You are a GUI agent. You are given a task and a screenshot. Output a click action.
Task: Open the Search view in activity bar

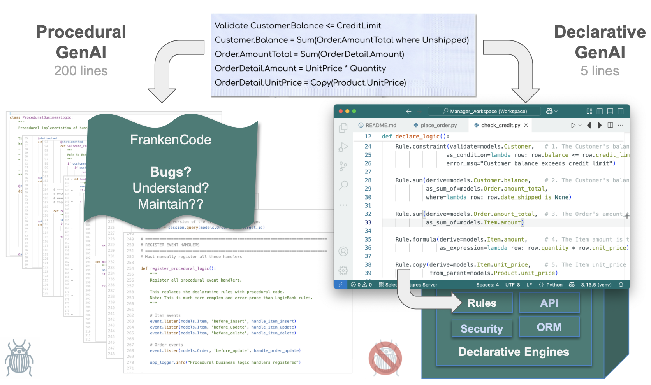click(x=343, y=185)
